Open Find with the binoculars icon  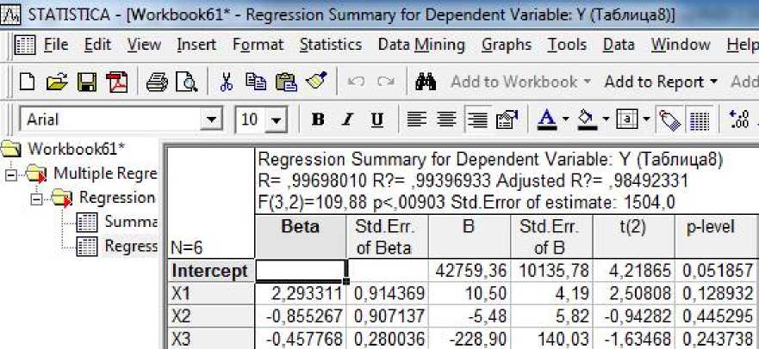[x=426, y=82]
